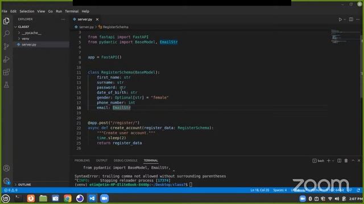The width and height of the screenshot is (364, 204).
Task: Click the code minimap overview
Action: tap(345, 36)
